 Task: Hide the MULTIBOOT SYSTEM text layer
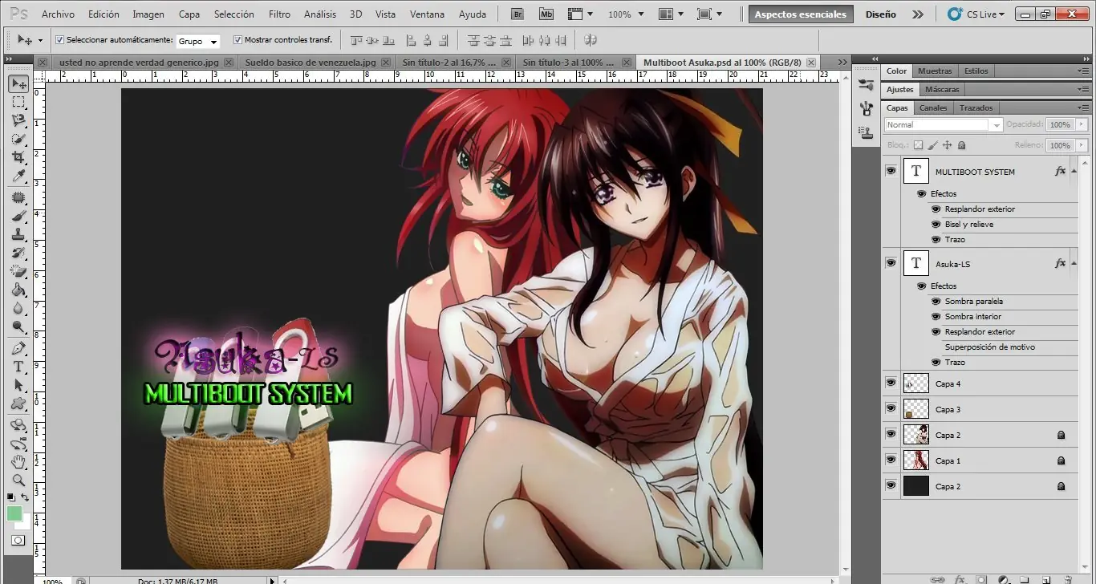point(891,171)
